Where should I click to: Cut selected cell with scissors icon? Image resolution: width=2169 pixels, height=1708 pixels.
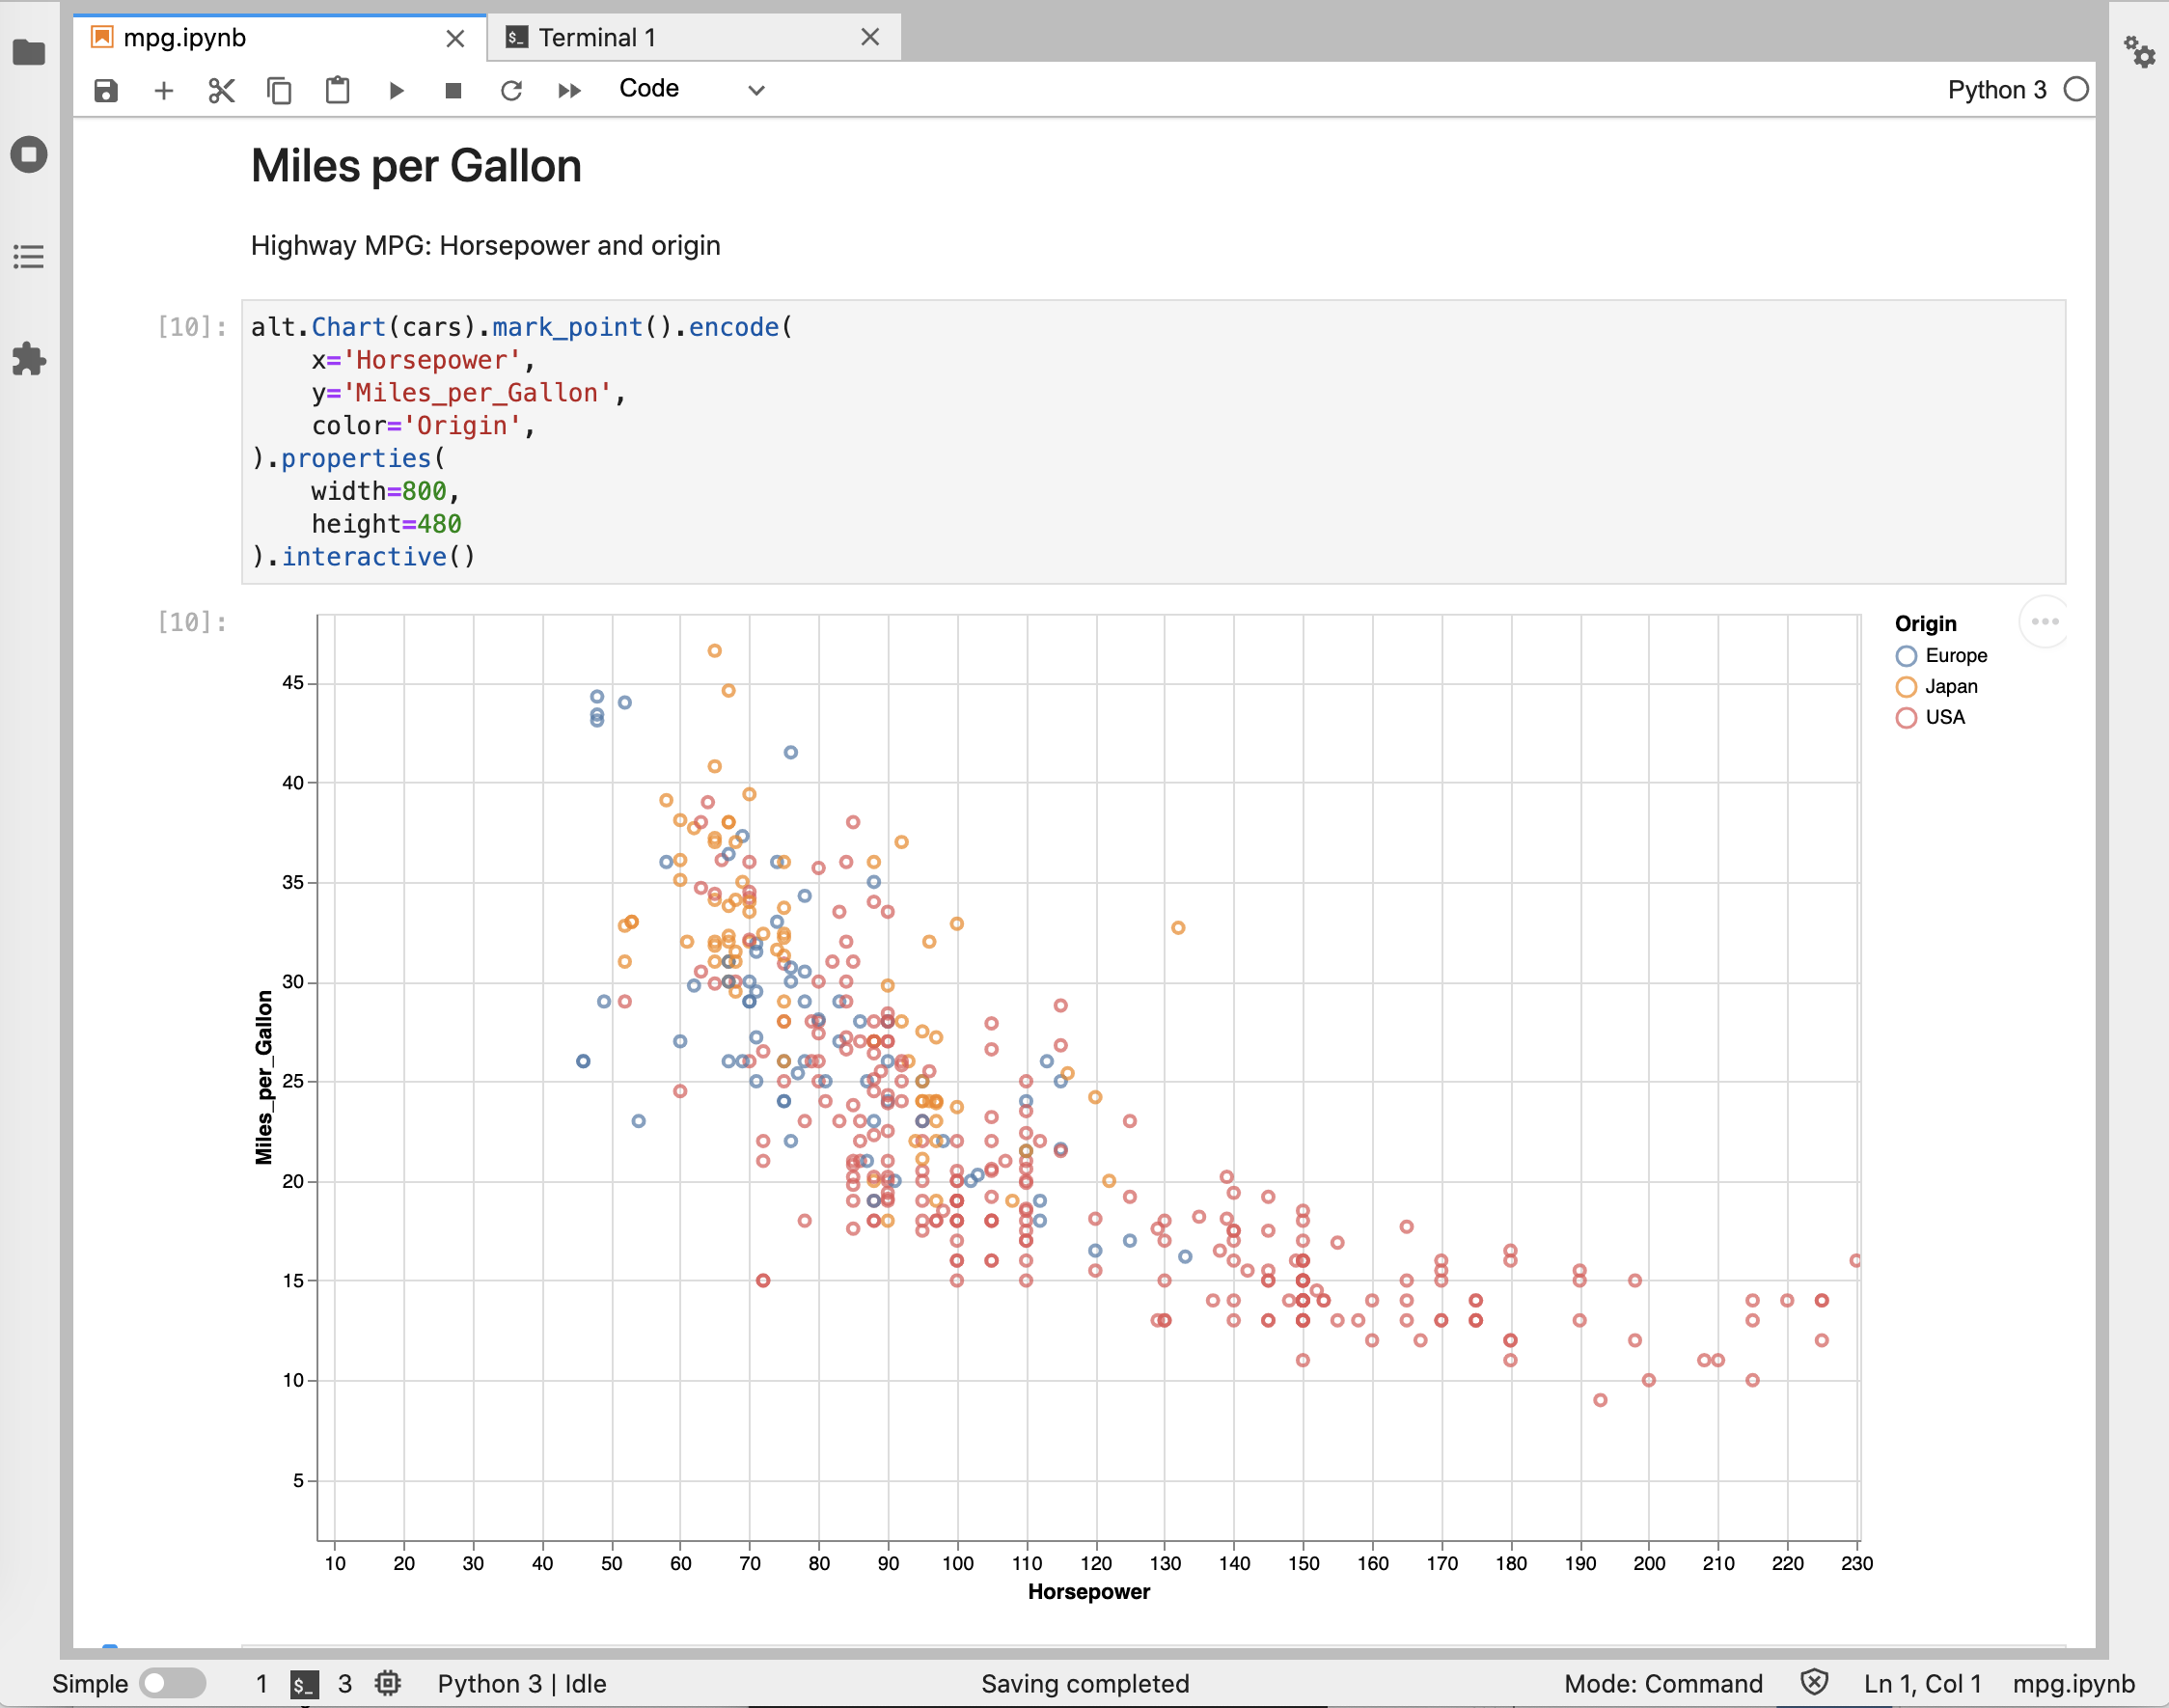click(x=221, y=91)
